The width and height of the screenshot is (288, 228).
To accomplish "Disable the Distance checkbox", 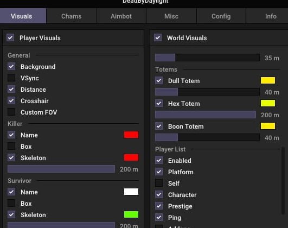I will (11, 89).
